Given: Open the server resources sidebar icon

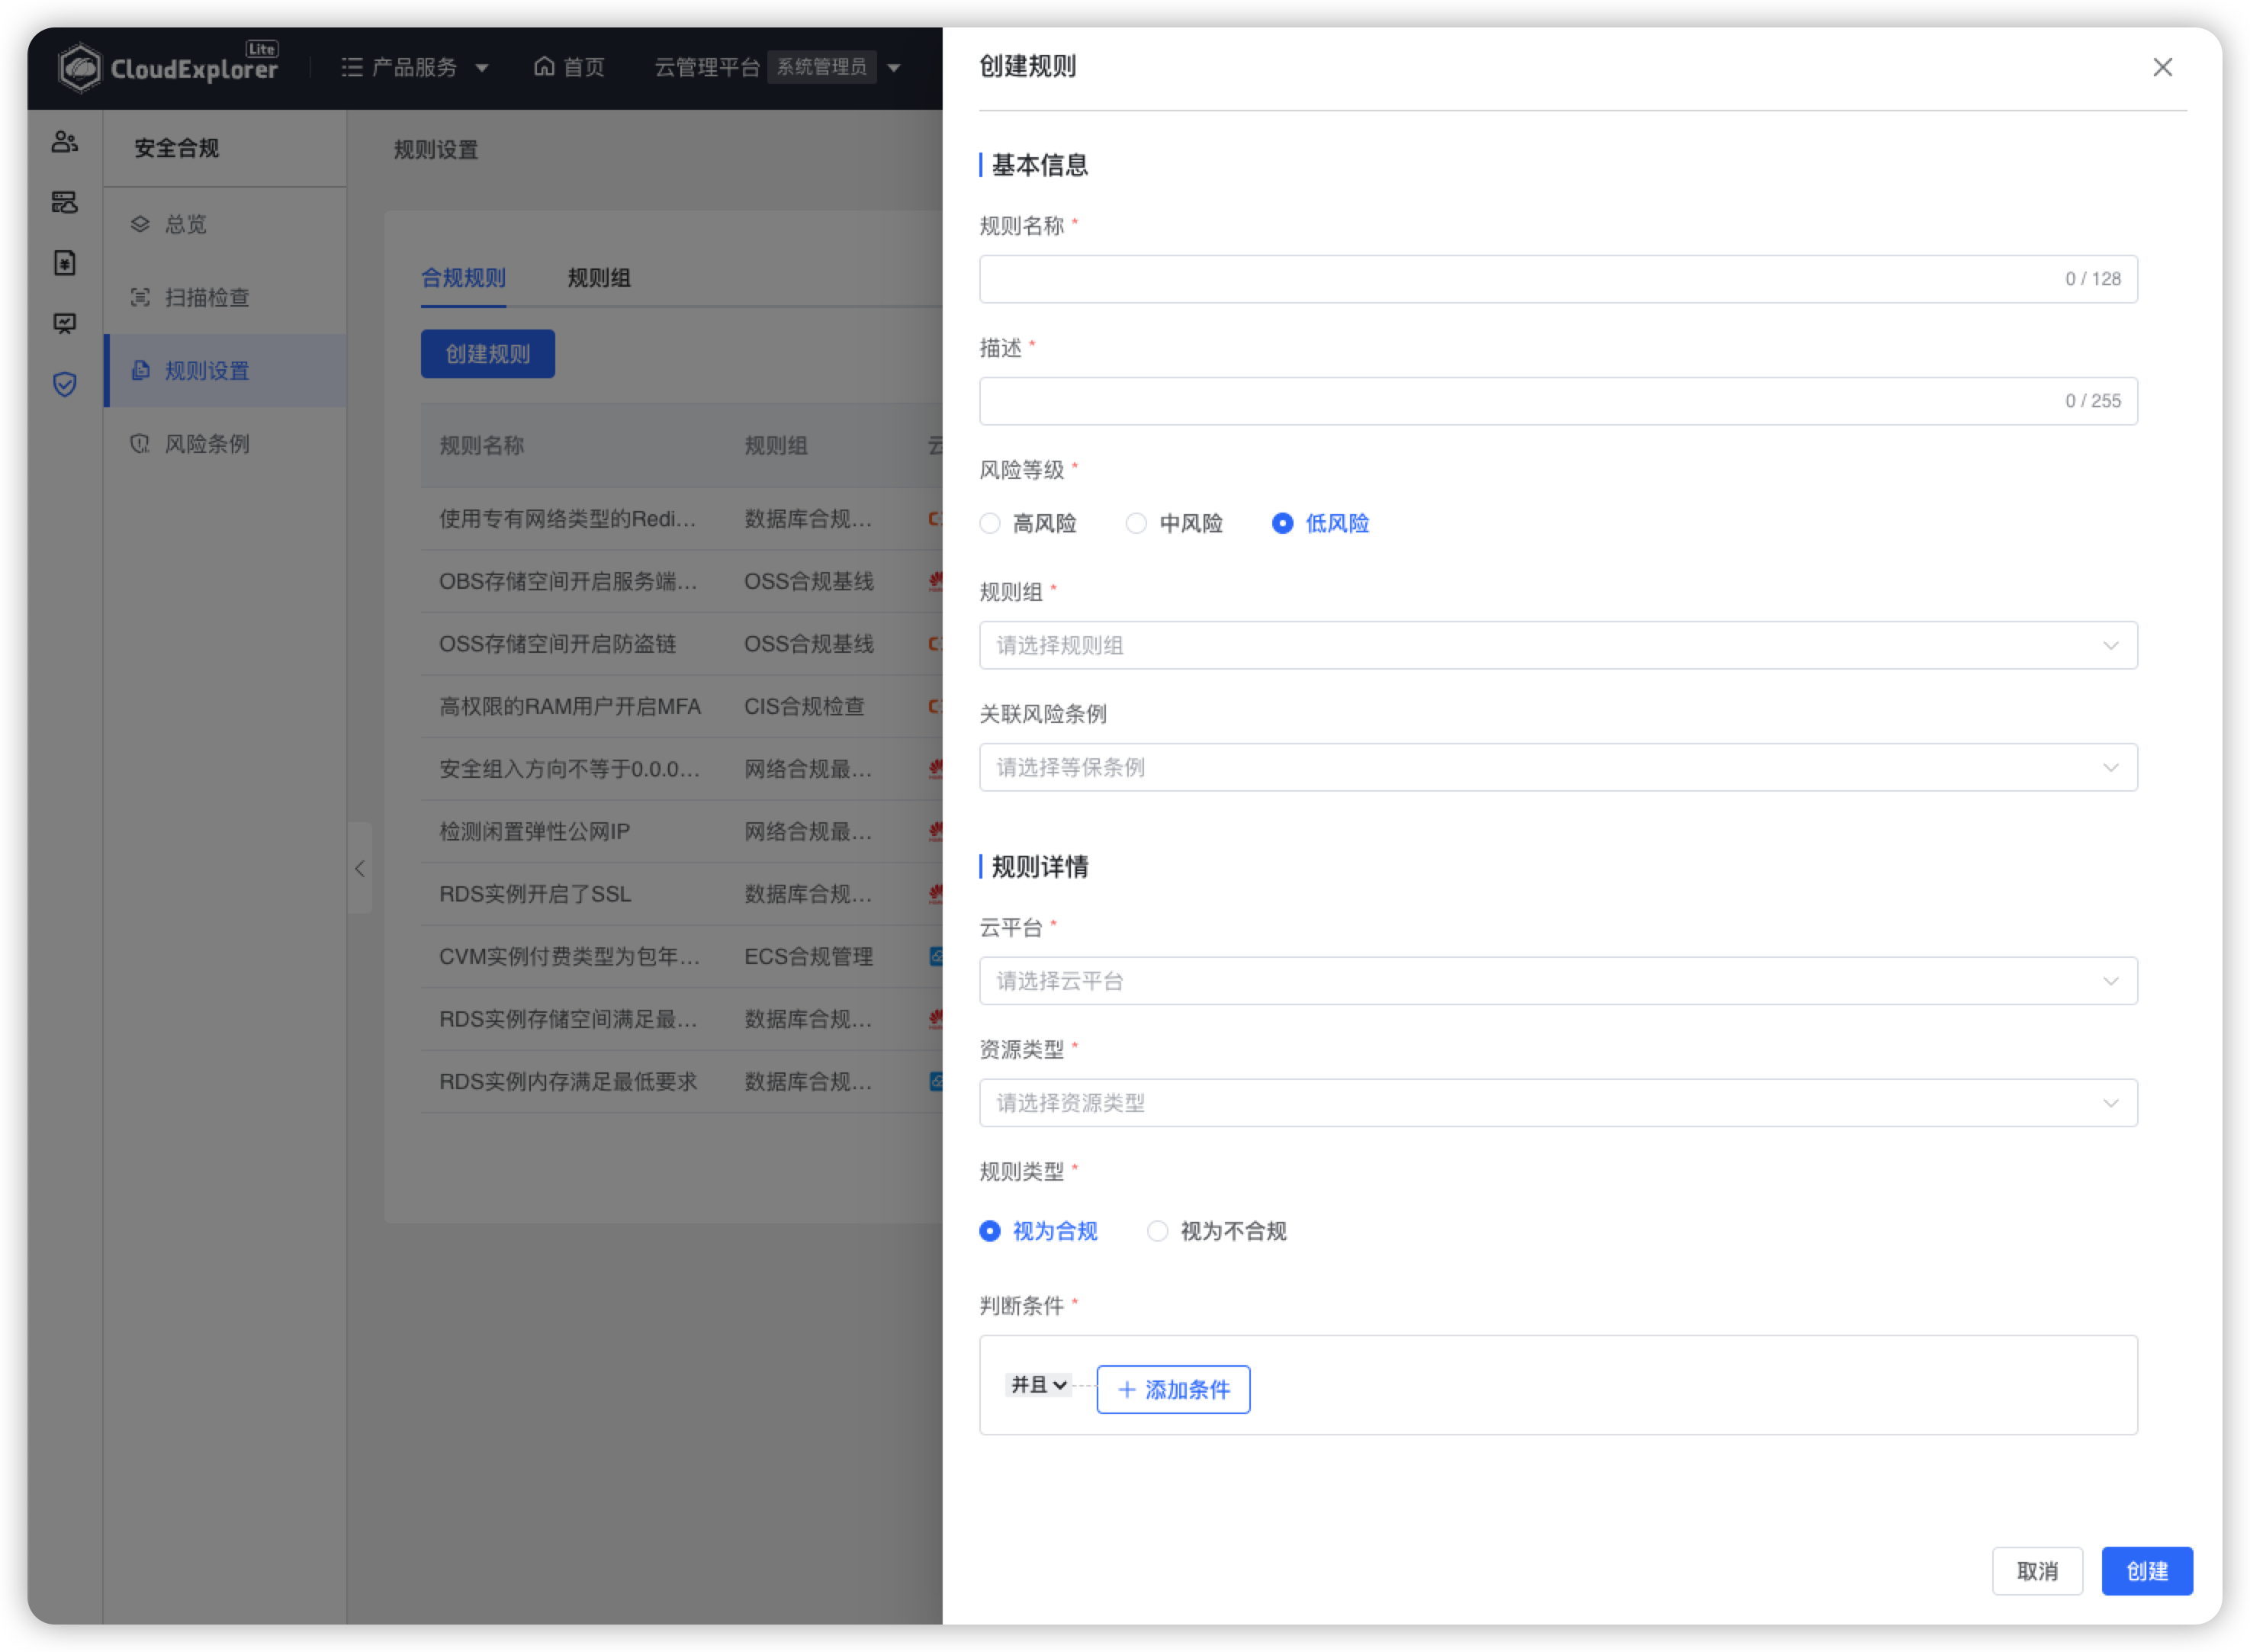Looking at the screenshot, I should 65,203.
